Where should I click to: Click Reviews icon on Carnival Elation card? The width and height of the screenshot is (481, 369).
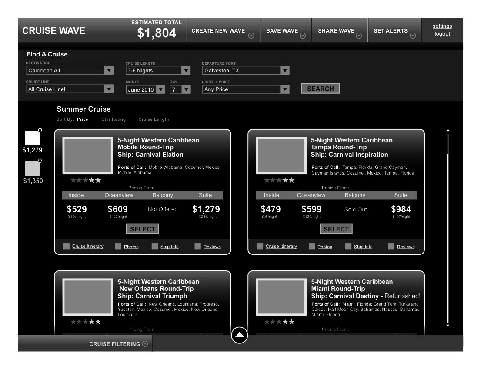coord(197,246)
